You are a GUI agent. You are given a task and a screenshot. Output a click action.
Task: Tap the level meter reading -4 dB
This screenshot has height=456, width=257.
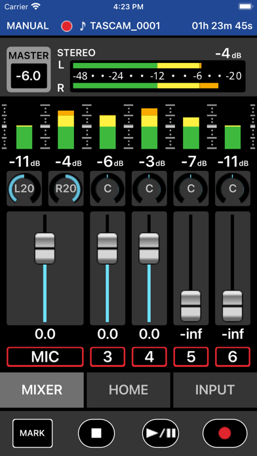tap(66, 130)
